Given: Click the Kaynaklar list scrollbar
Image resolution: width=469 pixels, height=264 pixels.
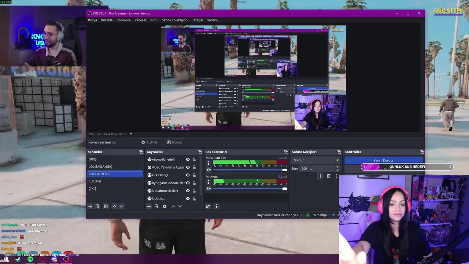Looking at the screenshot, I should (x=201, y=175).
